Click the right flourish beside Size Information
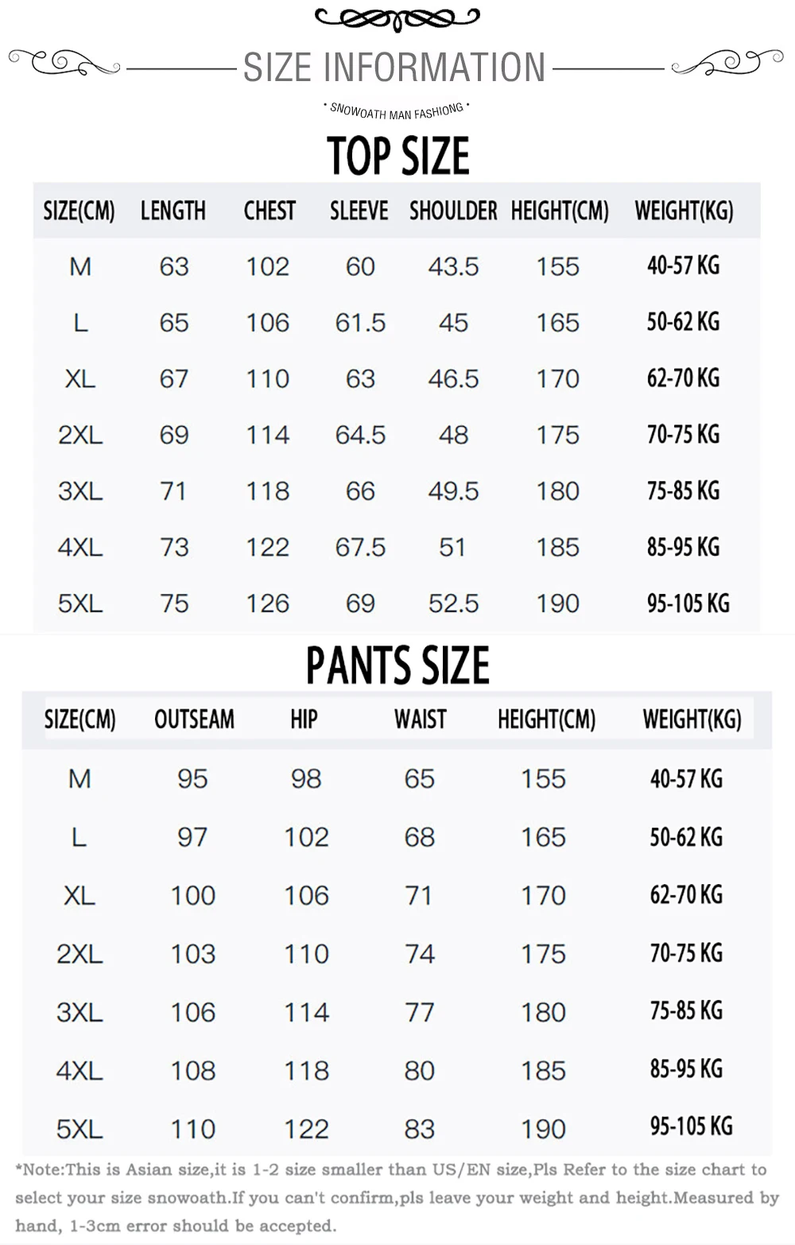 [727, 61]
